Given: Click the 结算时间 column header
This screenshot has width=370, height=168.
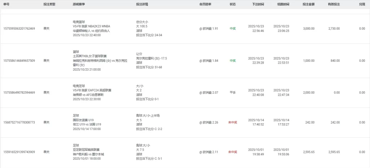Looking at the screenshot, I should pos(283,4).
